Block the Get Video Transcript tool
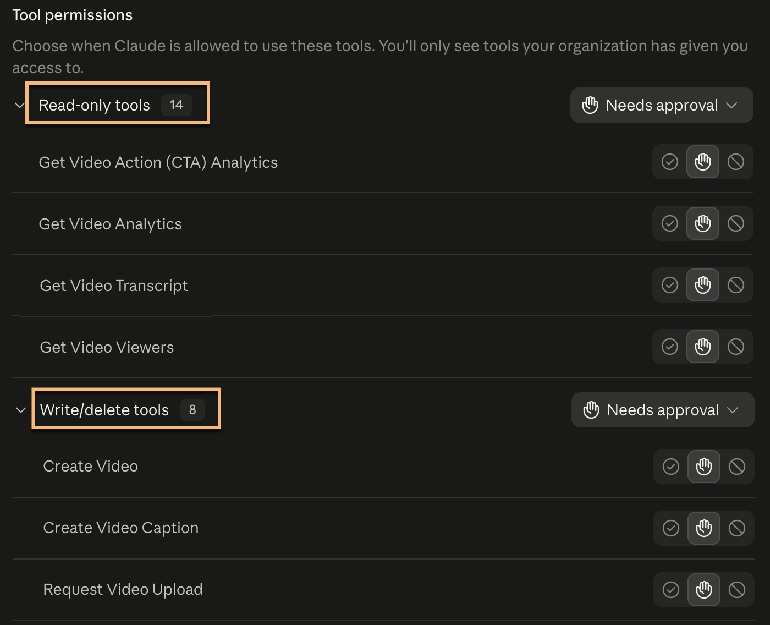This screenshot has width=770, height=625. click(x=736, y=286)
